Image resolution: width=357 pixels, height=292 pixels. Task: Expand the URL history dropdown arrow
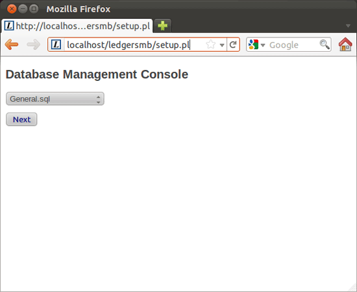222,45
